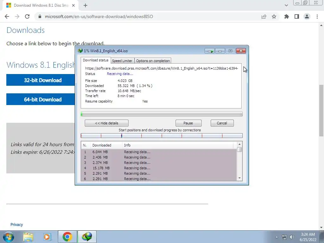Open a new tab with the plus icon

pos(85,5)
